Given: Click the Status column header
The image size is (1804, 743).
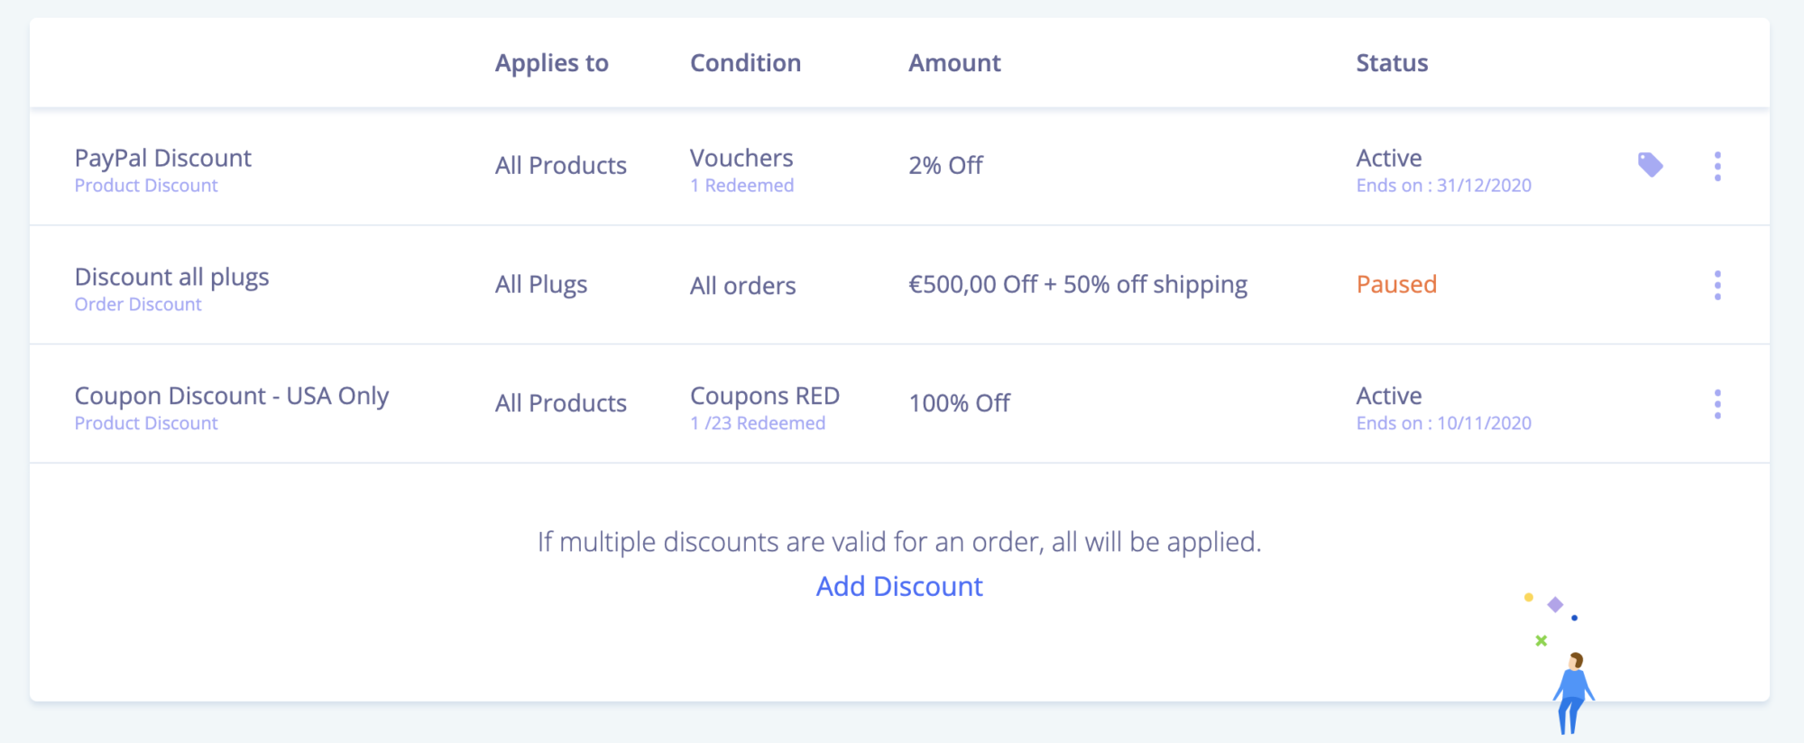Looking at the screenshot, I should coord(1392,63).
